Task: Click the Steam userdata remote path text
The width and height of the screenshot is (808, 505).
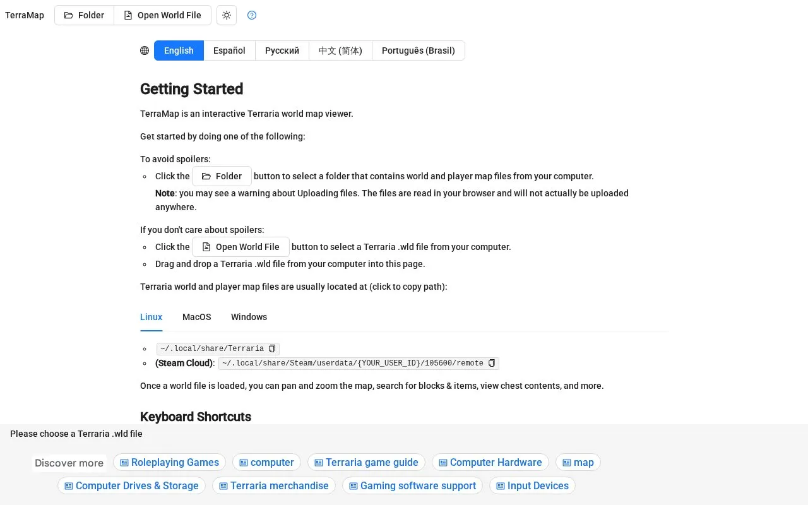Action: tap(353, 363)
